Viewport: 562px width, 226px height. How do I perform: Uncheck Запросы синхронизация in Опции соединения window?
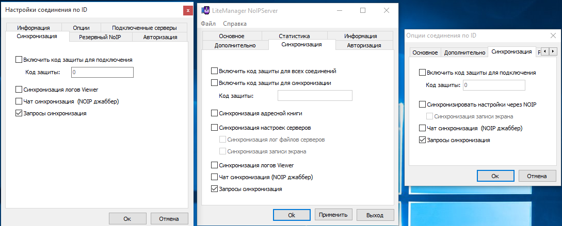tap(422, 140)
